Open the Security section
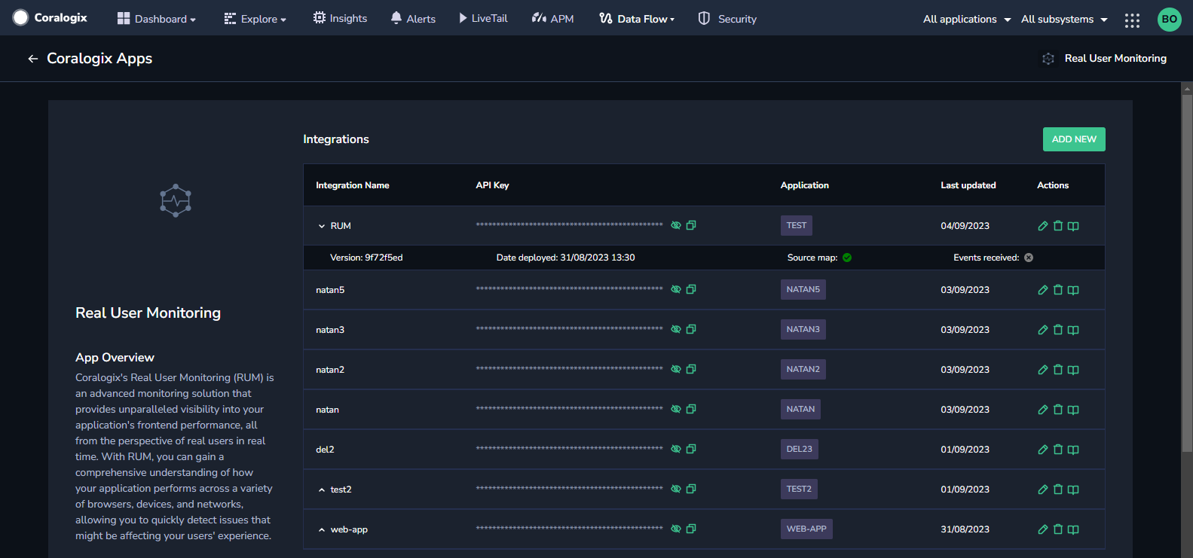The image size is (1193, 558). pyautogui.click(x=727, y=19)
